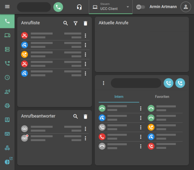This screenshot has height=170, width=194.
Task: Open options of fifth Intern contact
Action: coord(141,146)
